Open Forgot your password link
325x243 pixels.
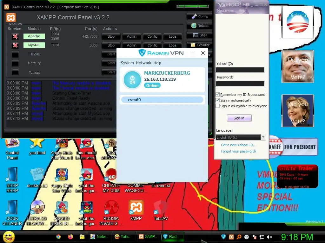[x=239, y=151]
